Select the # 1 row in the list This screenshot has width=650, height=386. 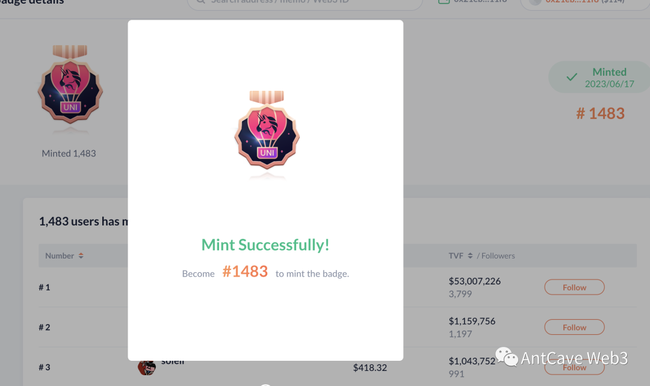tap(45, 287)
